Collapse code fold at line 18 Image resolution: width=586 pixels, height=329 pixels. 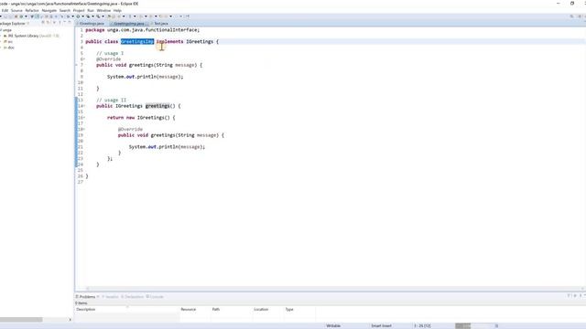(83, 129)
